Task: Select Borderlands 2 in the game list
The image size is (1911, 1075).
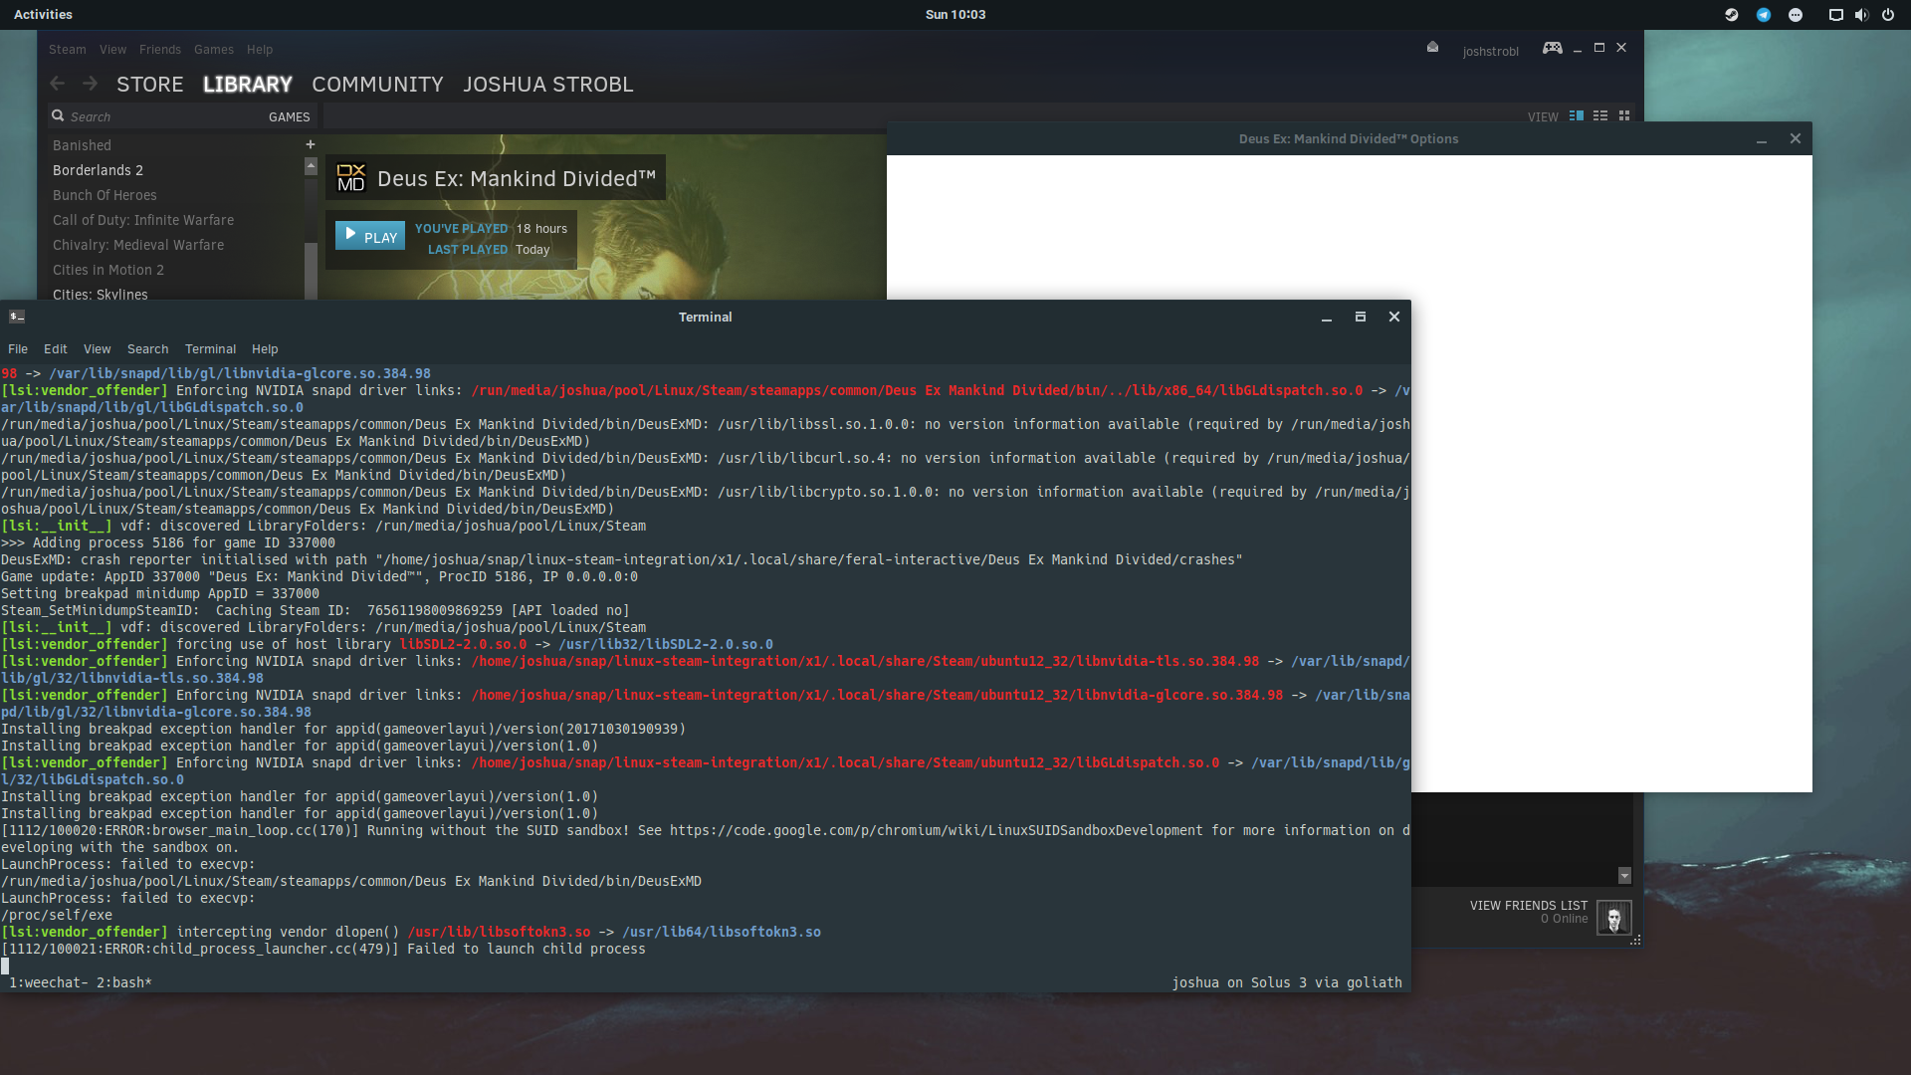Action: (98, 170)
